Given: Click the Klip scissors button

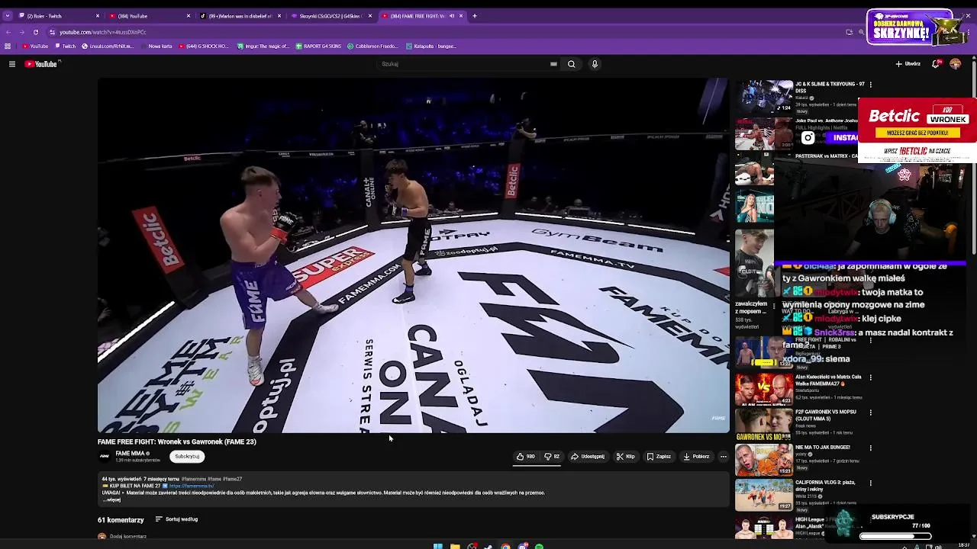Looking at the screenshot, I should point(626,457).
